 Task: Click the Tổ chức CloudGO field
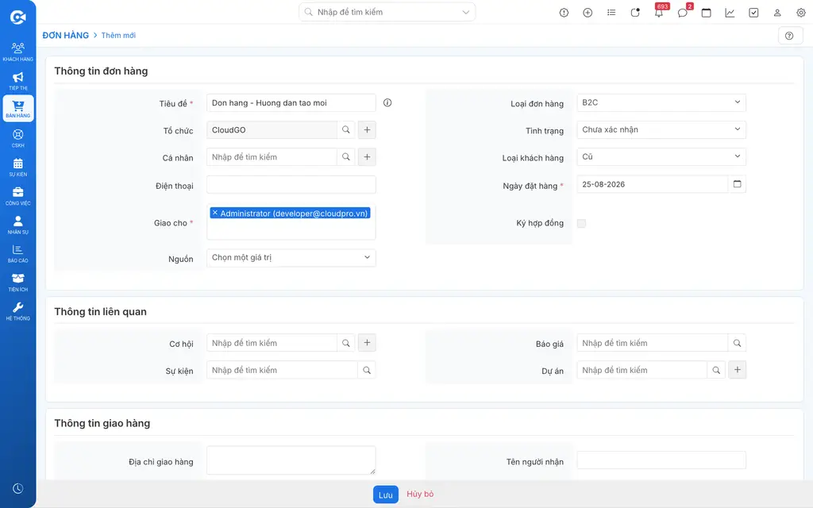coord(272,129)
